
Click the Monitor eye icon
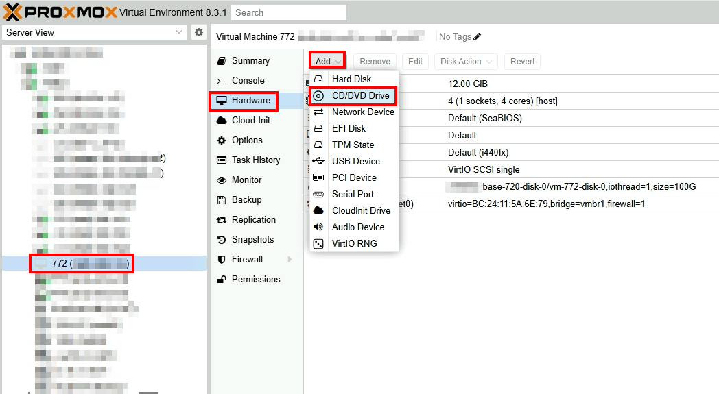coord(222,180)
